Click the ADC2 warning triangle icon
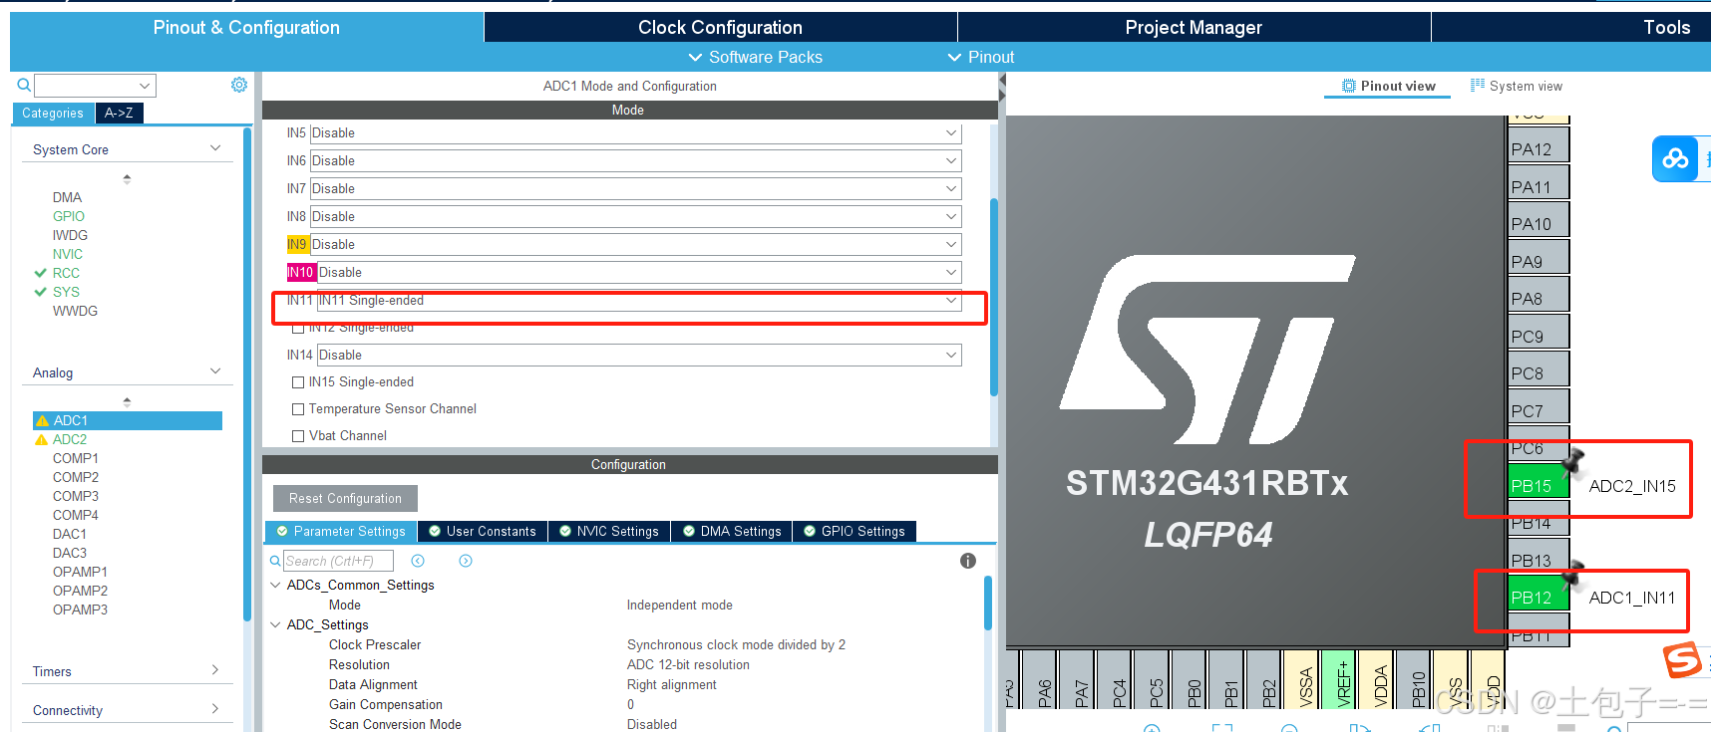The height and width of the screenshot is (732, 1711). pos(42,440)
